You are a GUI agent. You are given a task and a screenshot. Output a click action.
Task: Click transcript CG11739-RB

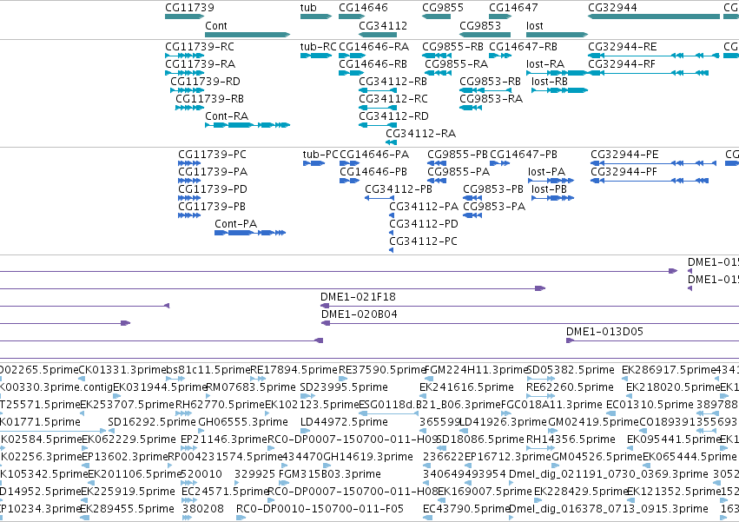pyautogui.click(x=189, y=108)
